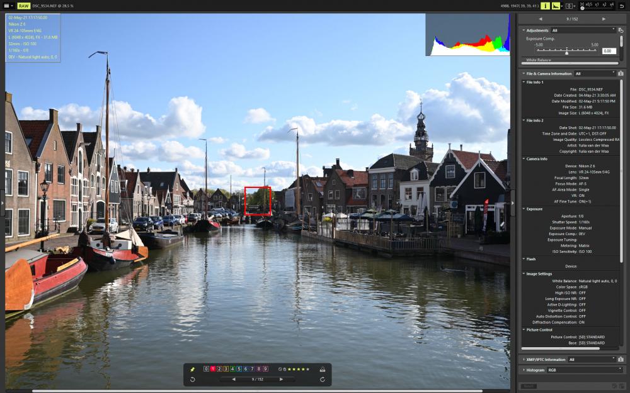Toggle the RAW badge in the top bar
This screenshot has height=393, width=630.
click(x=24, y=6)
